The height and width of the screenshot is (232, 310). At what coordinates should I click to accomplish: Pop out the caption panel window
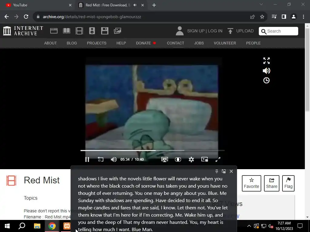[224, 171]
